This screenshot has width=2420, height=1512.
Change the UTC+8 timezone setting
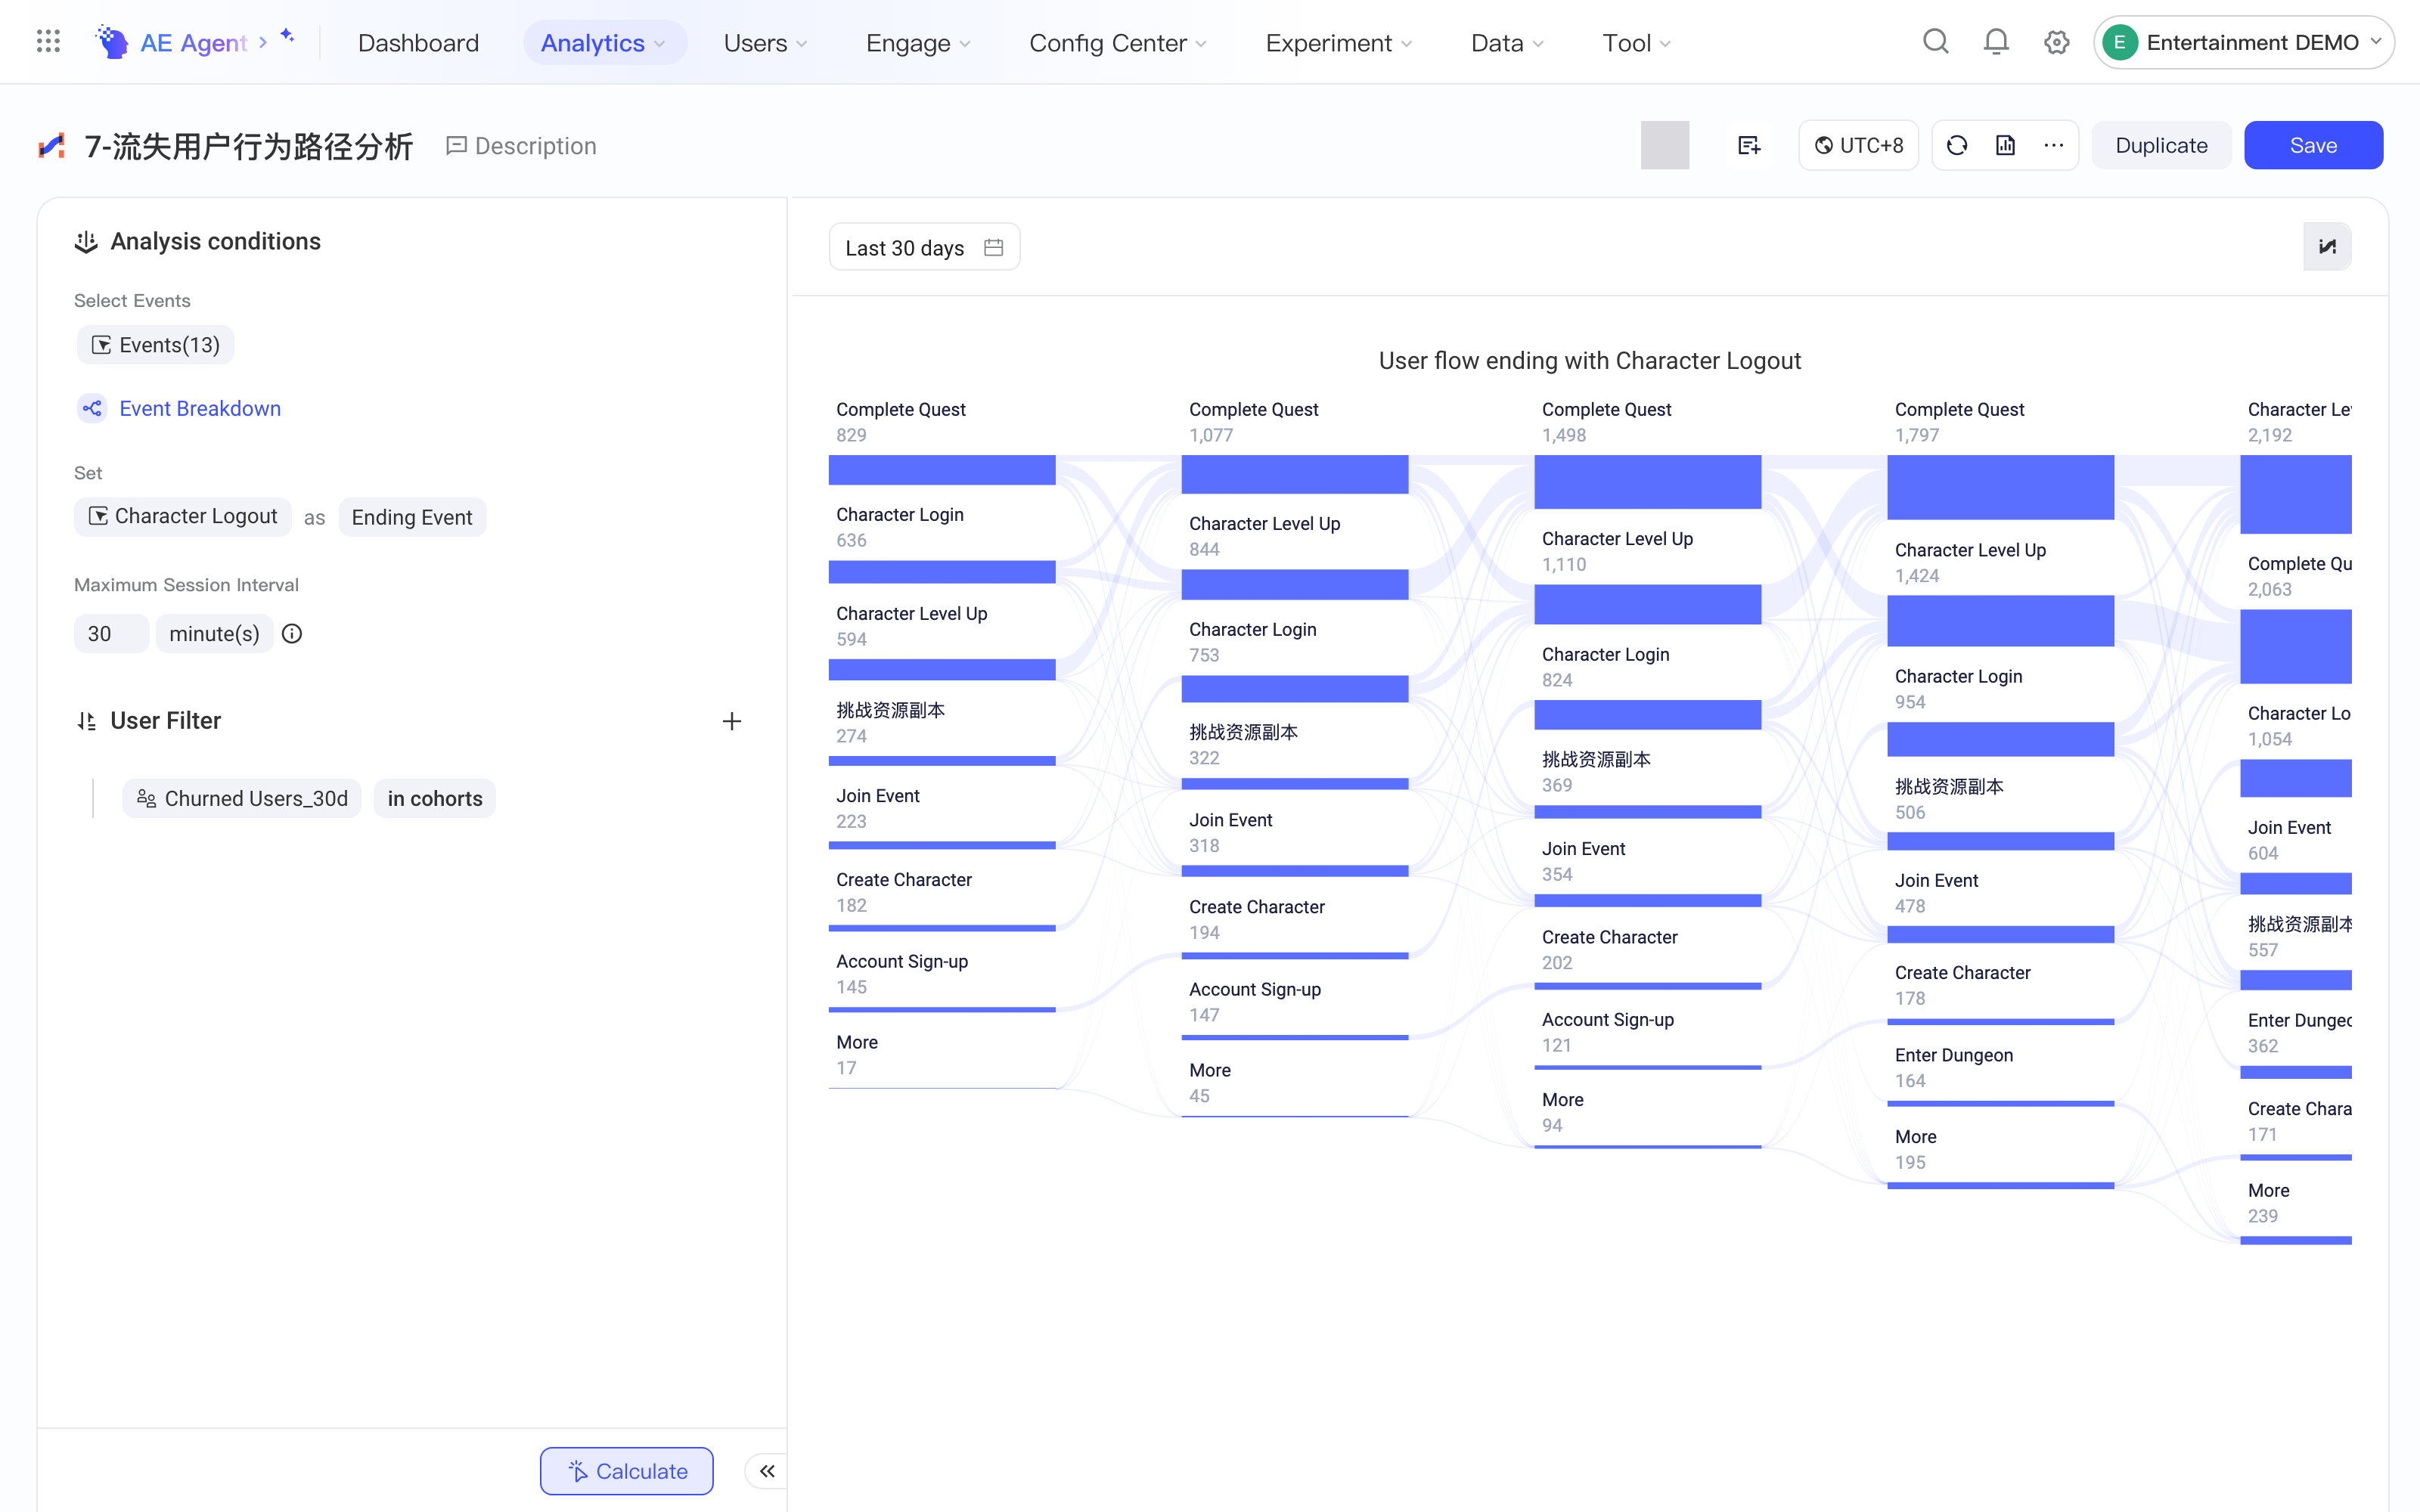1858,145
